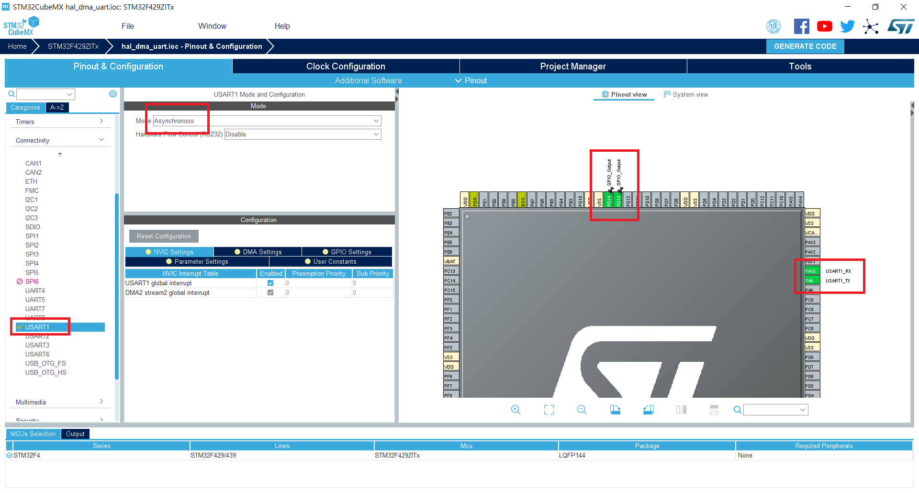Select the green PG13 GPIO_Output pin

pos(618,200)
